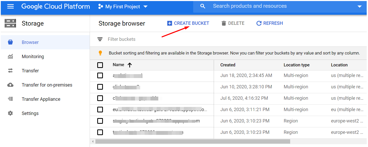Click the Monitoring chart icon
The height and width of the screenshot is (147, 368).
(10, 56)
